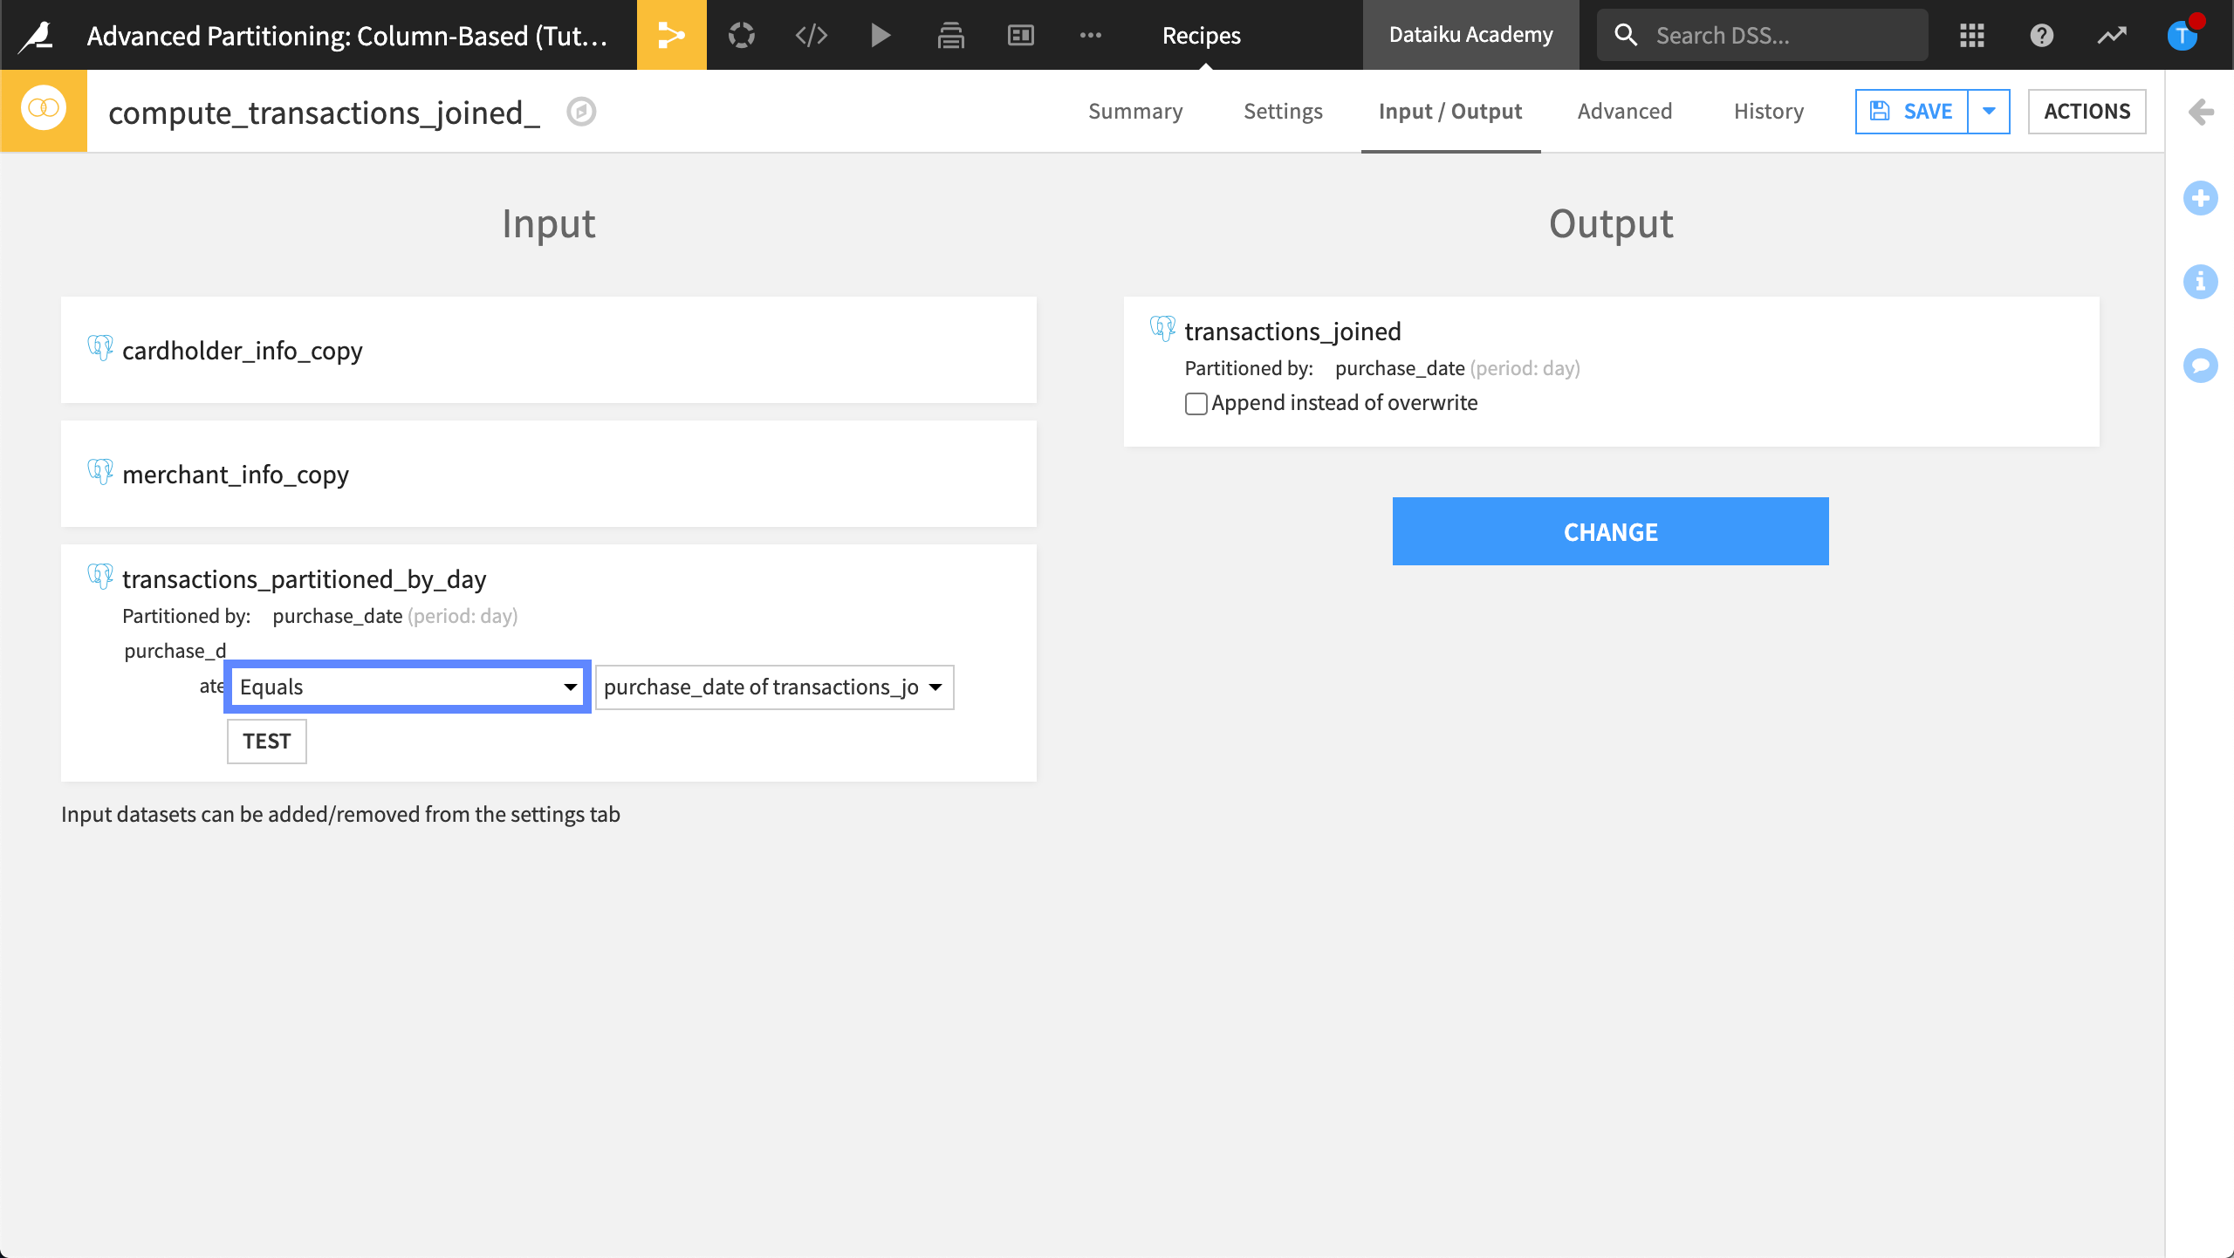This screenshot has height=1258, width=2234.
Task: Open the Dashboards icon in top bar
Action: (x=1020, y=35)
